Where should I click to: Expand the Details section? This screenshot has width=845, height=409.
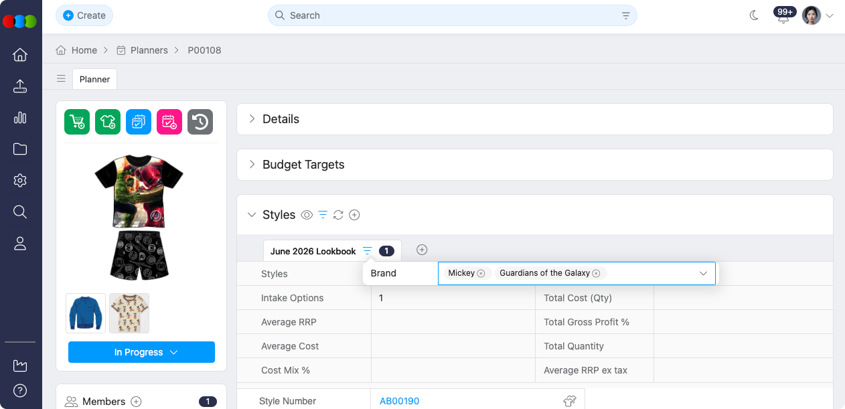point(281,118)
